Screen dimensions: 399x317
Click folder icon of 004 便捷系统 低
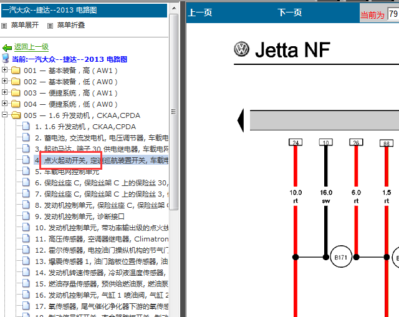(16, 104)
